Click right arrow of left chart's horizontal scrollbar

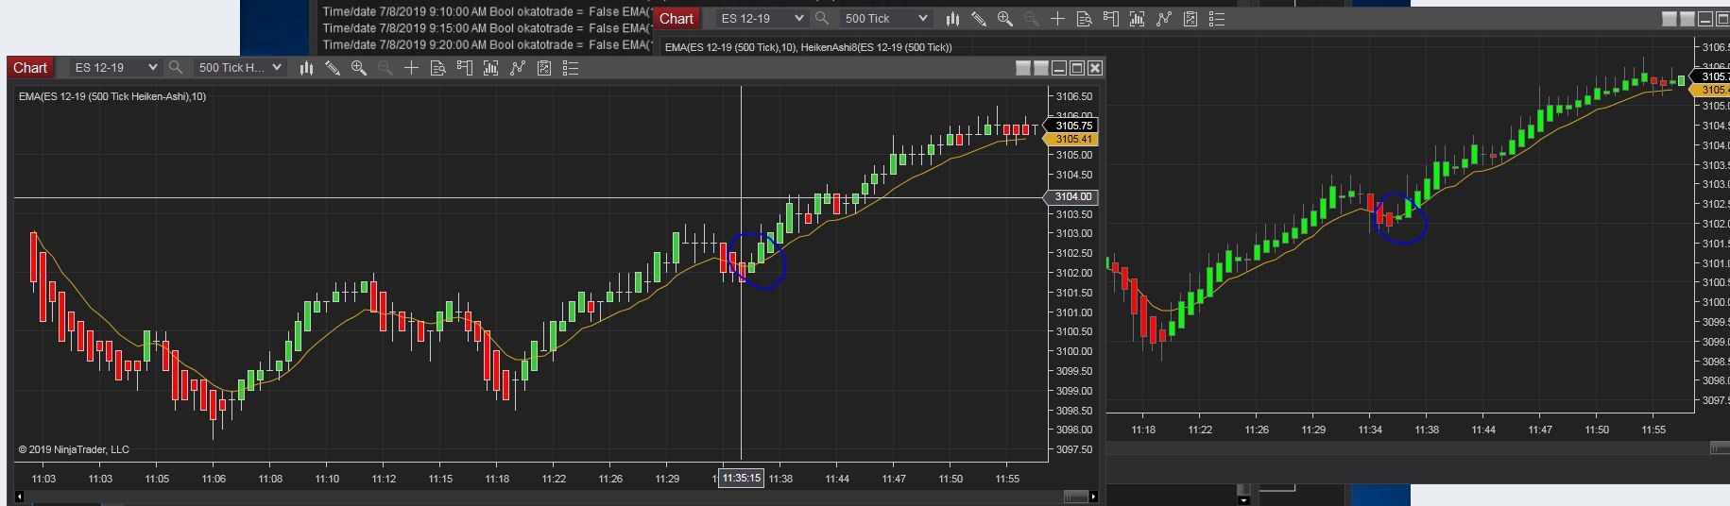click(1093, 497)
